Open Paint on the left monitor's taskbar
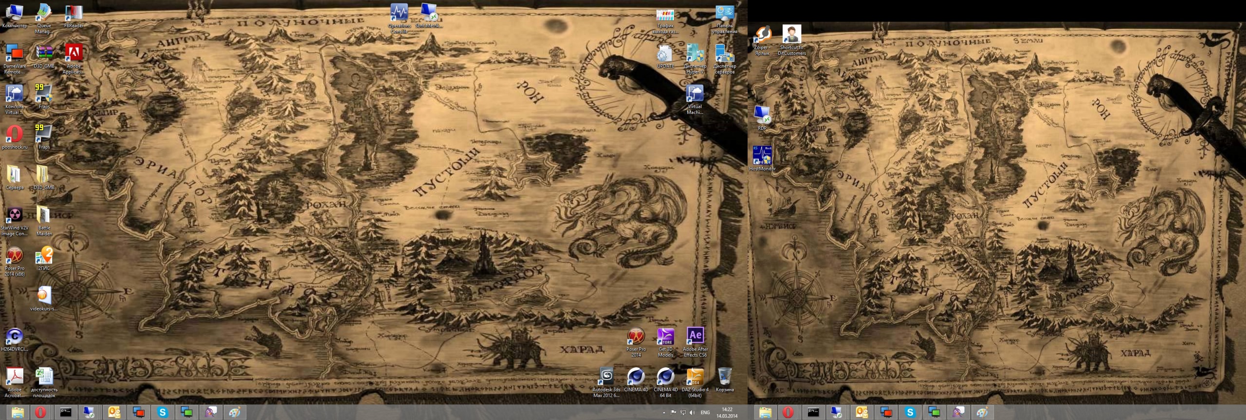 point(235,413)
